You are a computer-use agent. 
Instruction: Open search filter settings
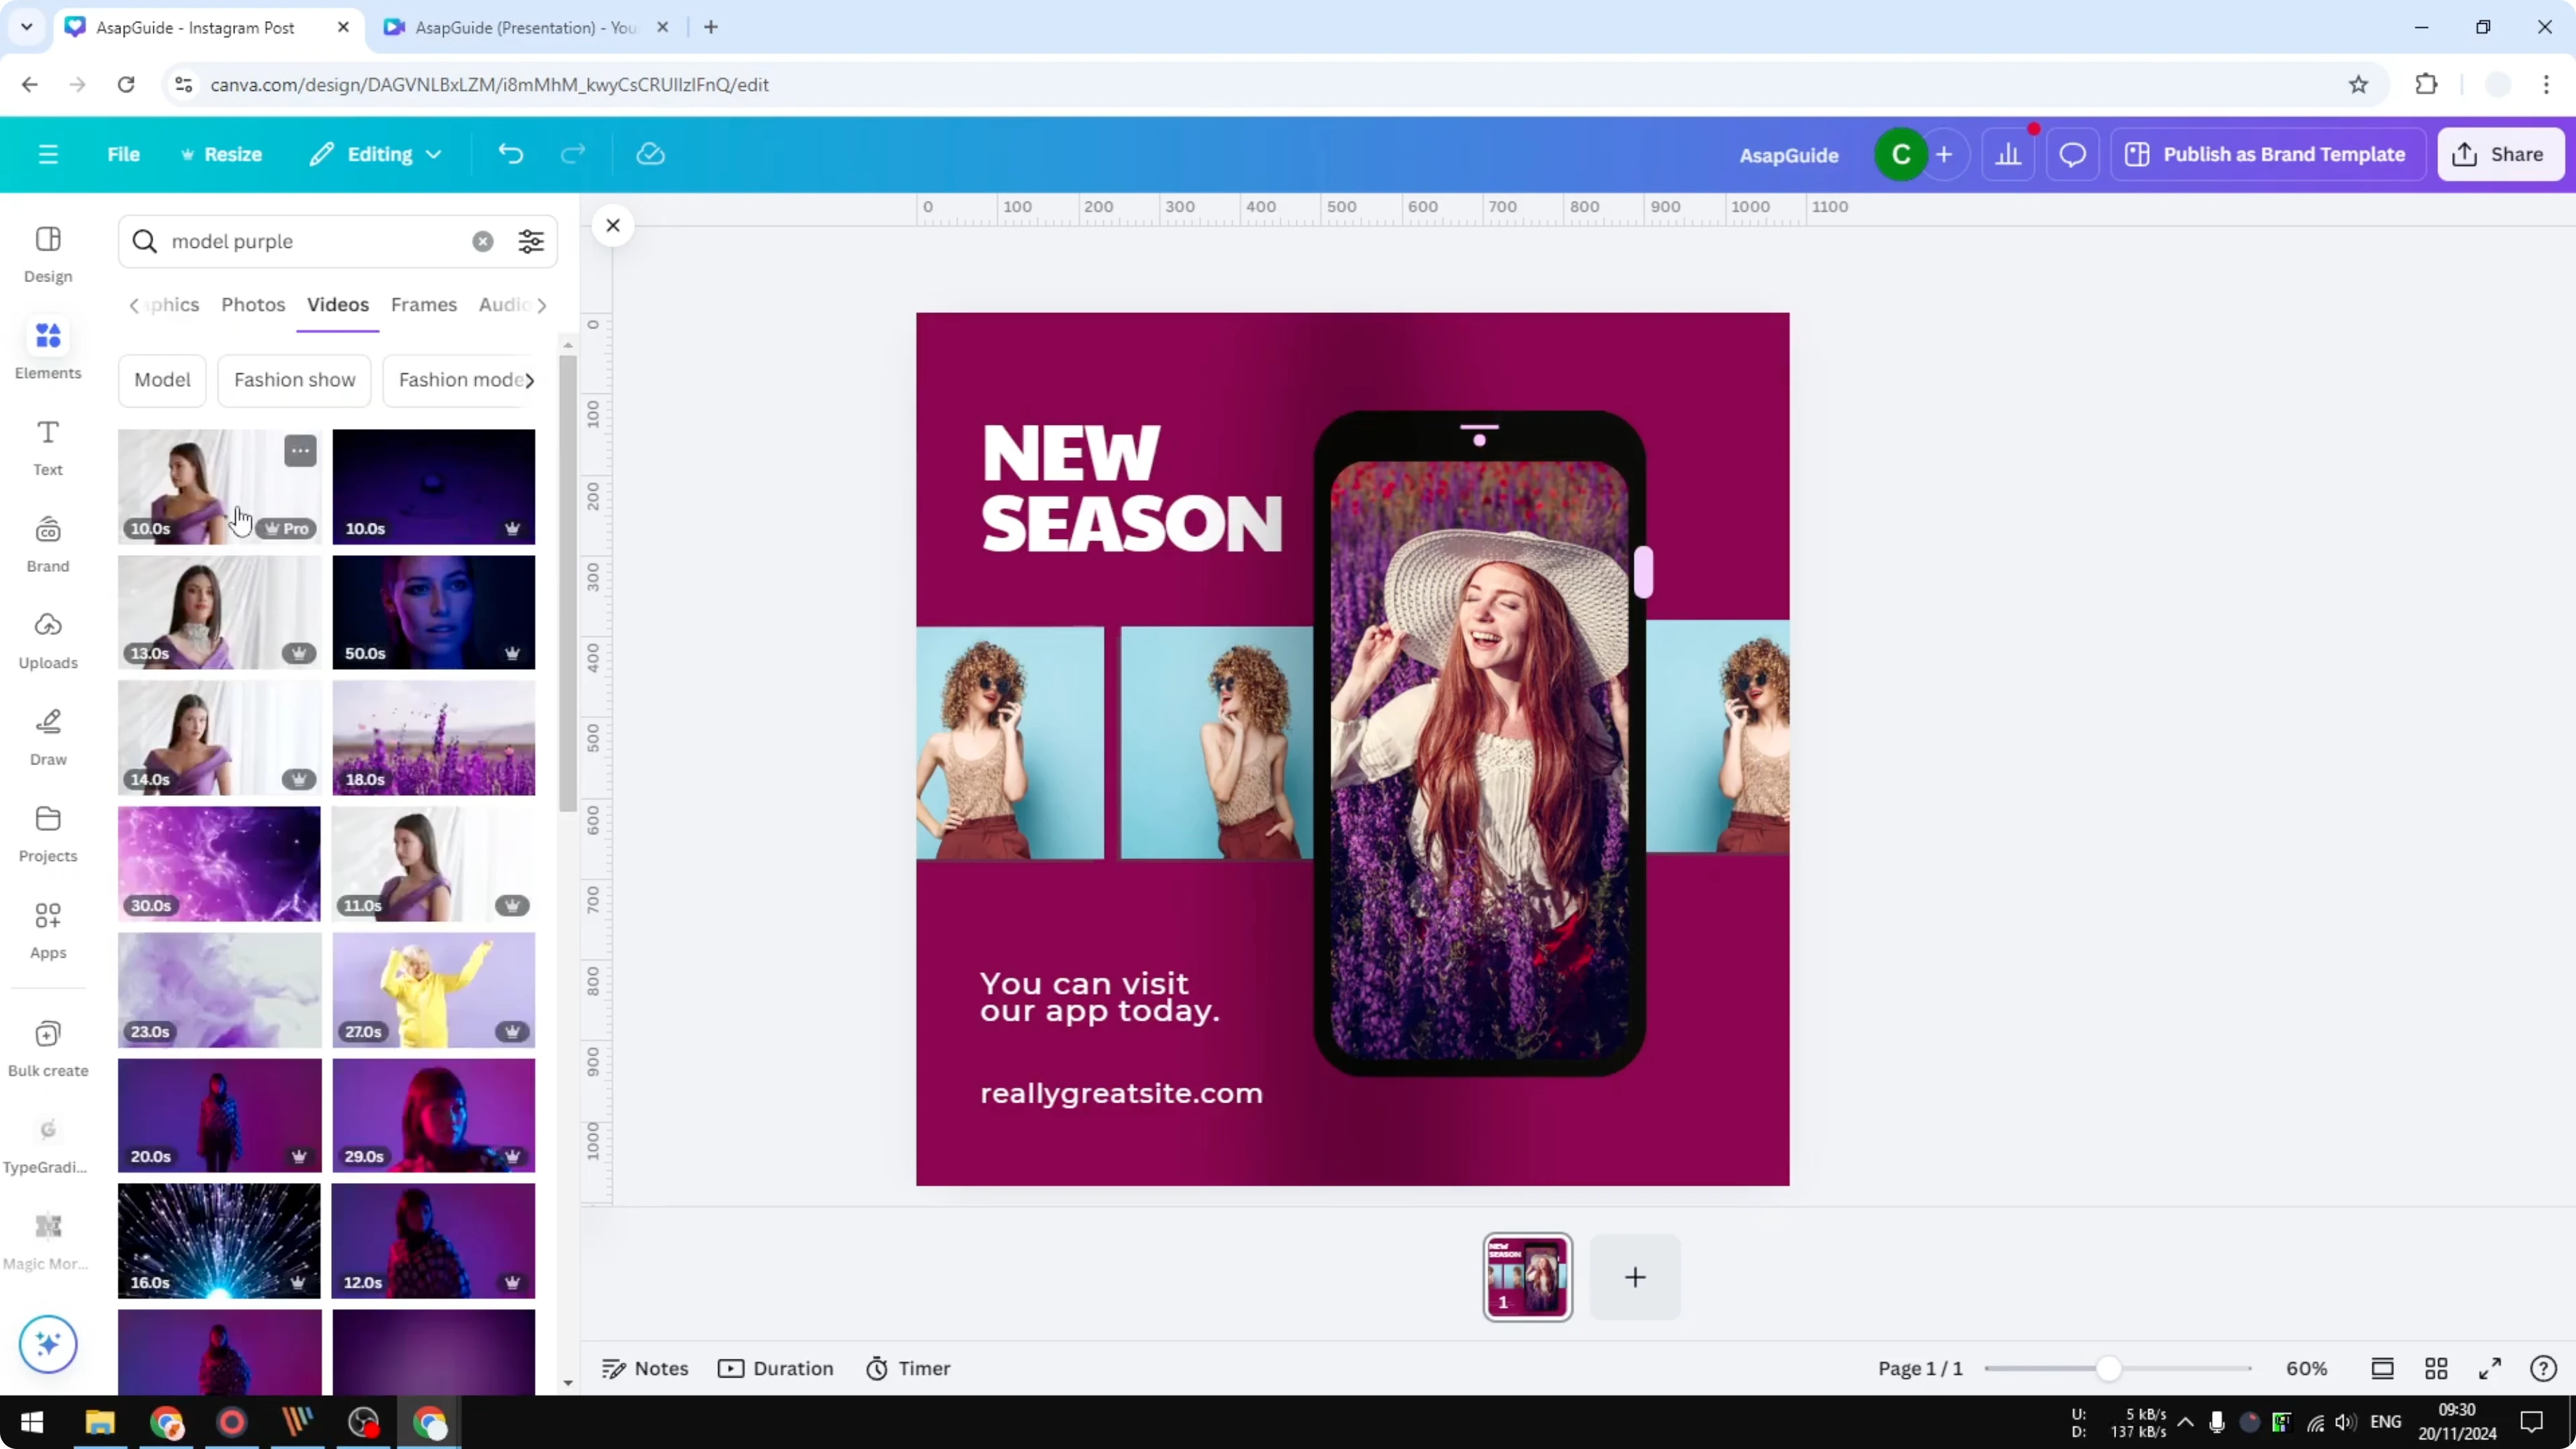coord(530,241)
